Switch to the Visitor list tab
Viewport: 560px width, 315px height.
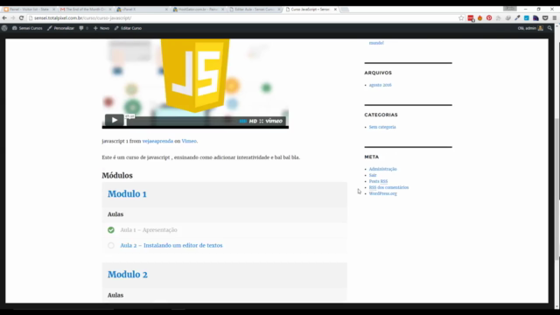[29, 10]
